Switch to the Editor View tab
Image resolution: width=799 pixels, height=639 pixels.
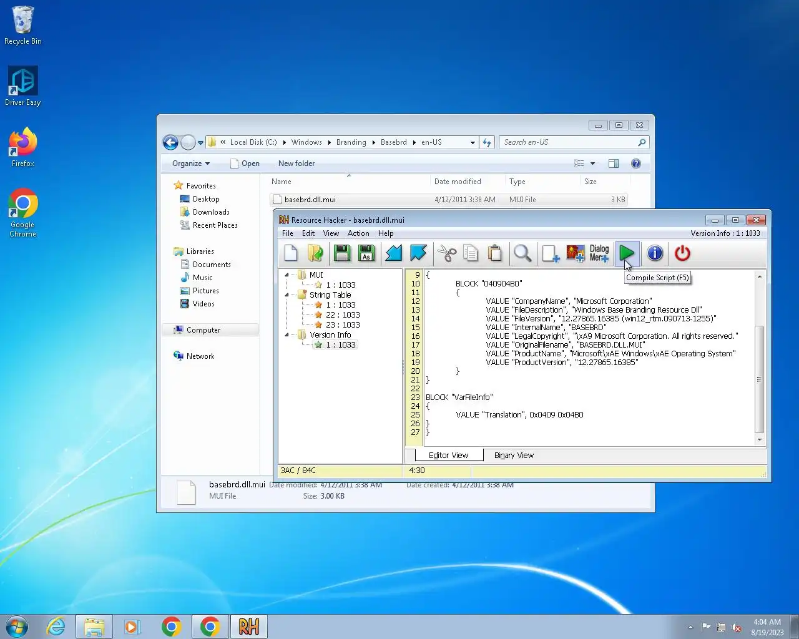coord(448,456)
